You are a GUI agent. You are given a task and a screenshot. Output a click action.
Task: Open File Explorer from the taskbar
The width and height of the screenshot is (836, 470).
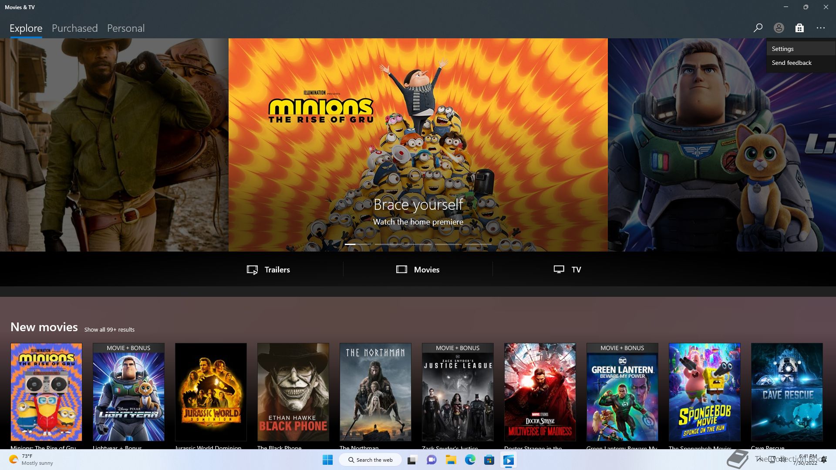coord(451,460)
